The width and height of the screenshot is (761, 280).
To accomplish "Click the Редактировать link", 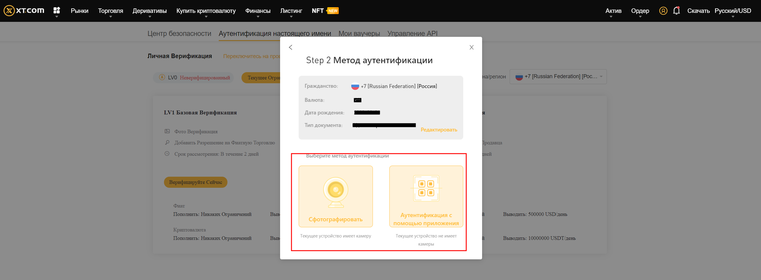I will (x=439, y=130).
